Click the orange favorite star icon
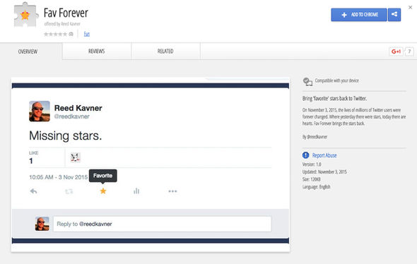Screen dimensions: 417x264 (x=103, y=191)
